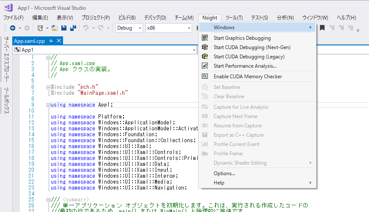This screenshot has height=212, width=369.
Task: Click the MainPage.xaml.h include text
Action: click(x=102, y=93)
